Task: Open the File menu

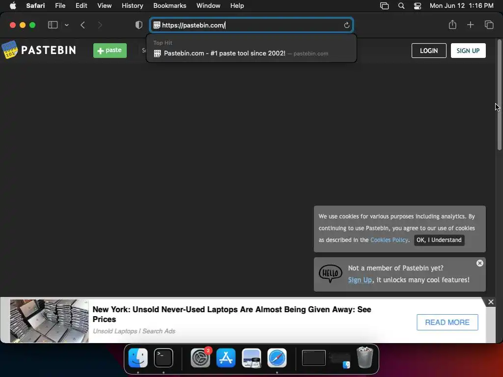Action: tap(60, 5)
